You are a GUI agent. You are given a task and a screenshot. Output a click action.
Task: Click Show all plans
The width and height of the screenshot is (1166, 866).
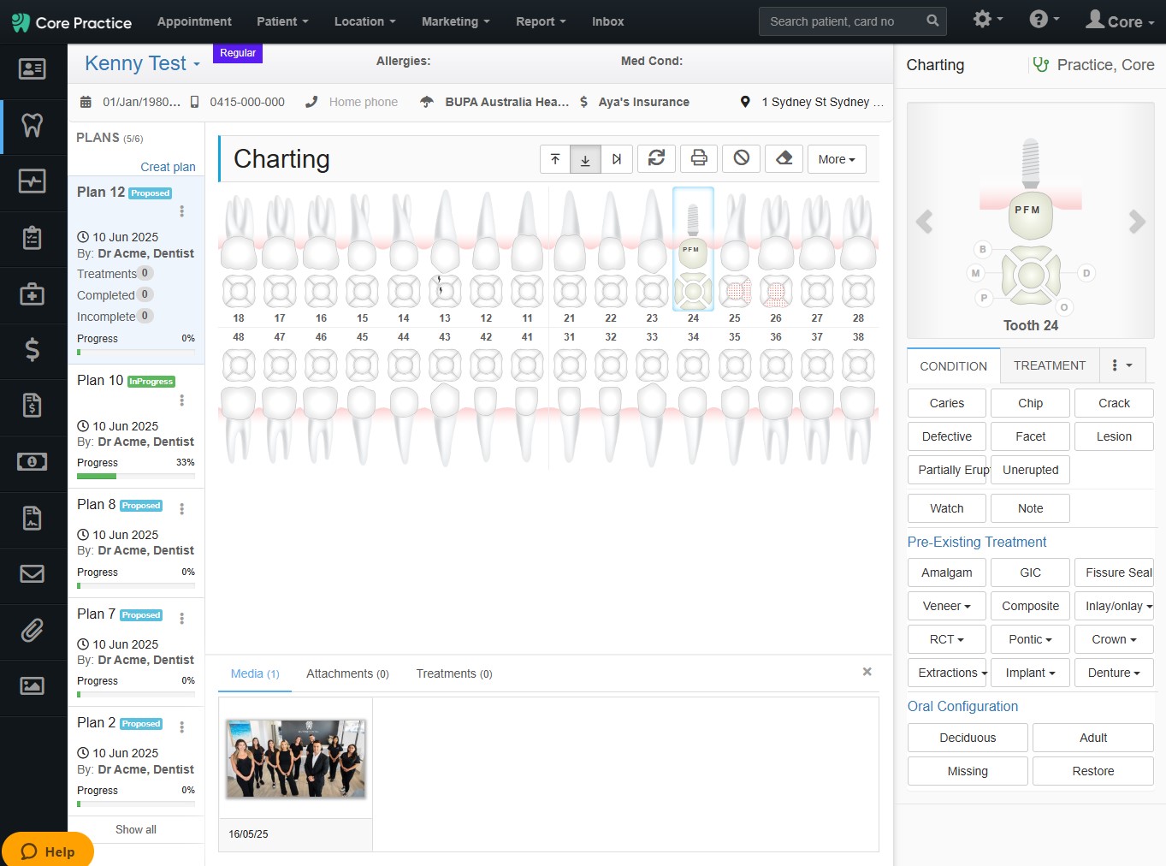point(136,829)
